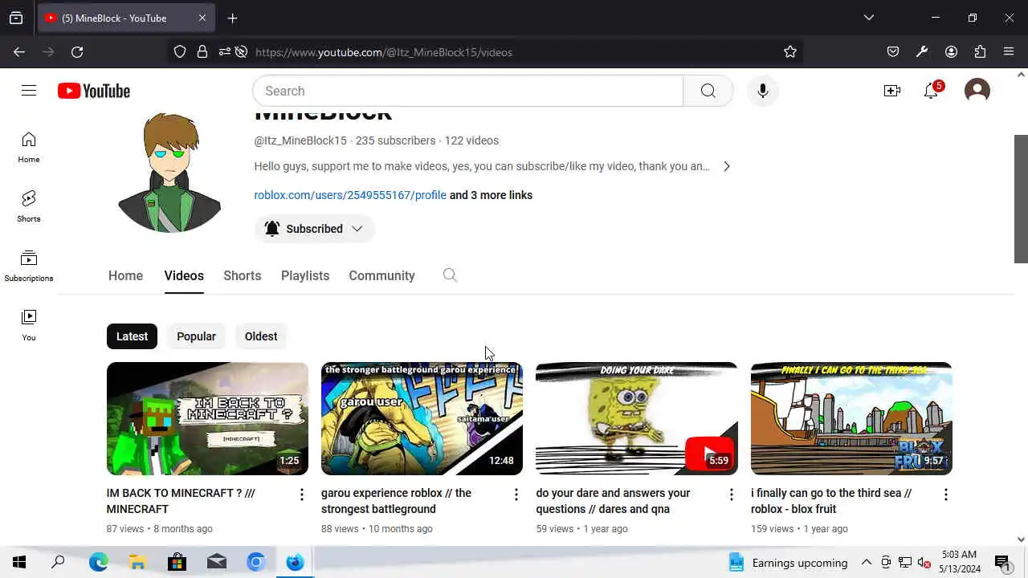Open File Explorer from taskbar
Viewport: 1028px width, 578px height.
coord(137,562)
